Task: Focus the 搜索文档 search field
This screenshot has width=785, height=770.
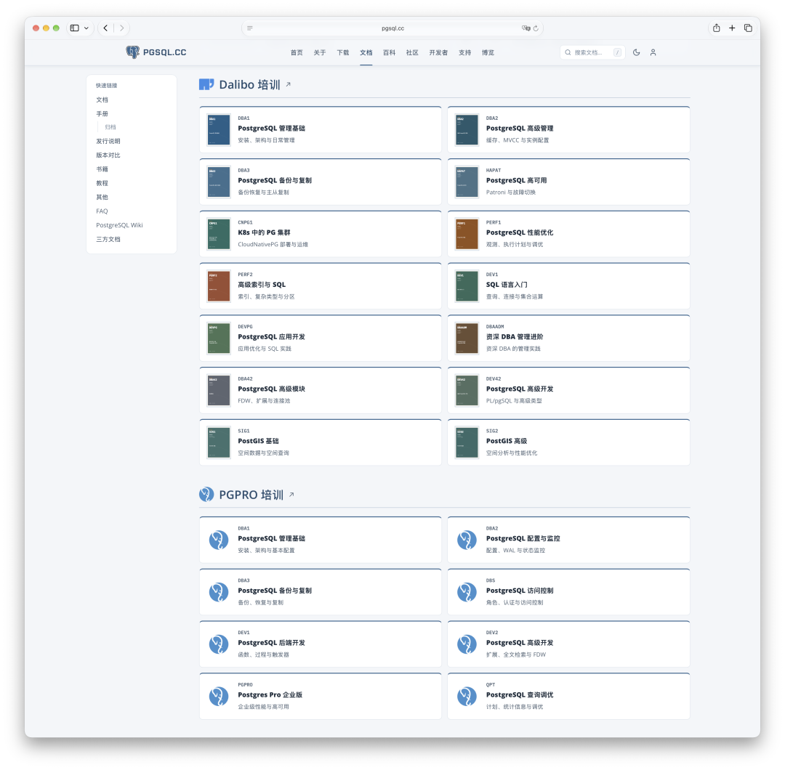Action: [592, 52]
